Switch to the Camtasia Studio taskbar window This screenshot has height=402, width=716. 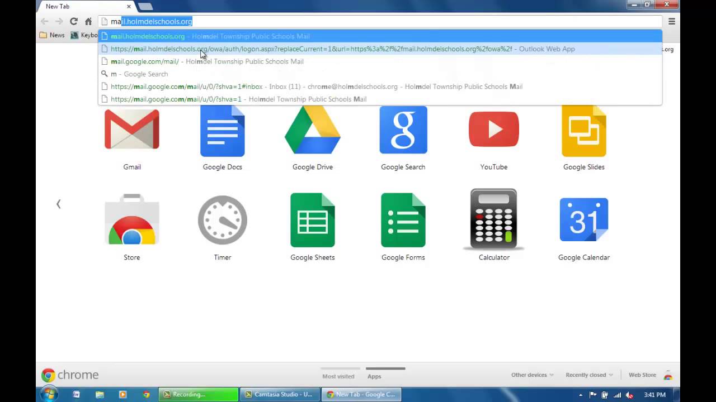click(280, 394)
